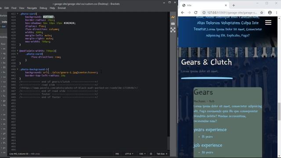Click border-top-left-radius on line 442
281x158 pixels.
coord(42,75)
